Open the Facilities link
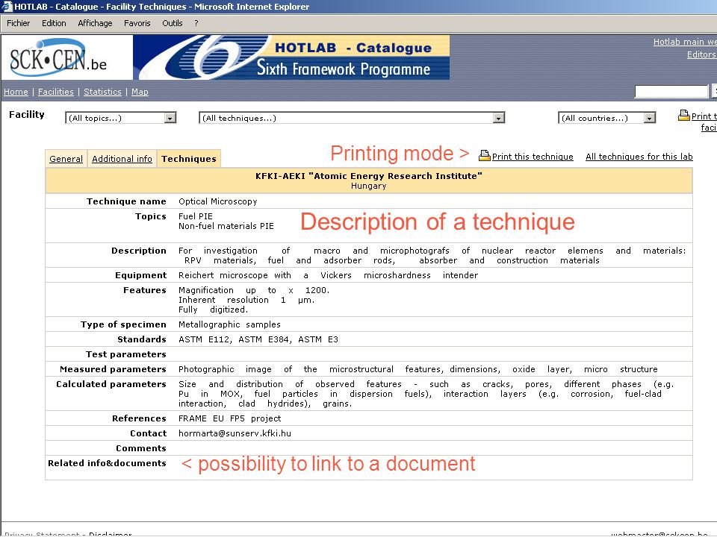 pos(56,92)
